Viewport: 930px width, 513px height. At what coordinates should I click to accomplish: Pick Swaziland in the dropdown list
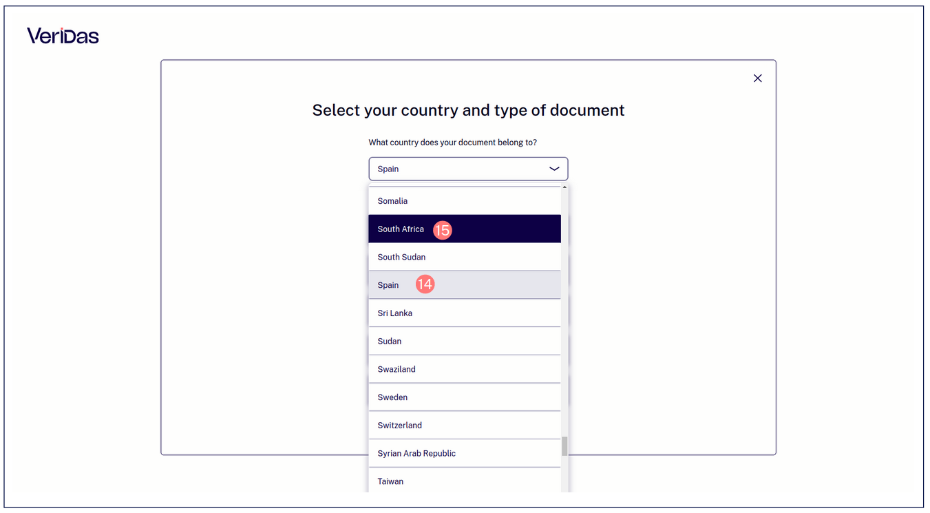coord(465,369)
